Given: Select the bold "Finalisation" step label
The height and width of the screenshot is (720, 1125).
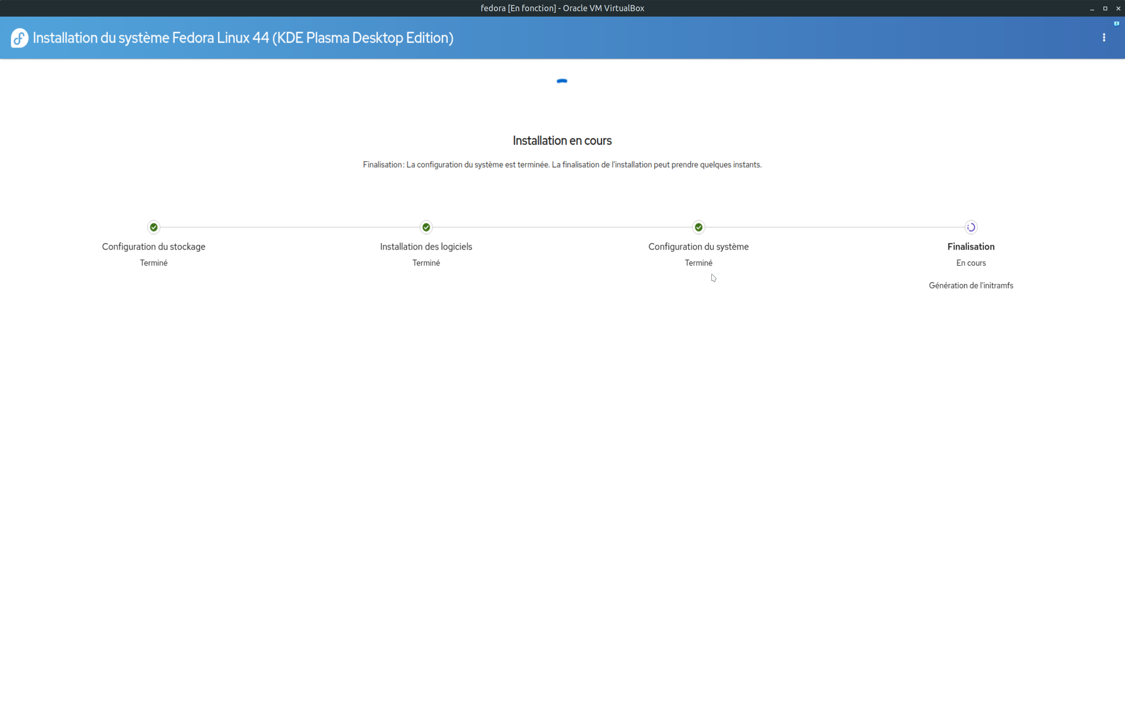Looking at the screenshot, I should [971, 246].
